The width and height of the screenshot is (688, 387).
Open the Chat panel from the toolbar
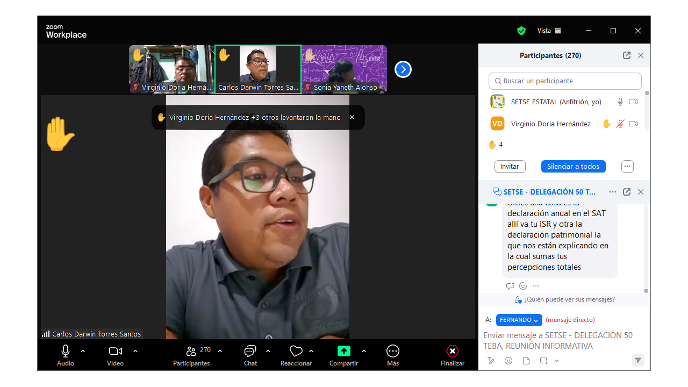(x=250, y=352)
